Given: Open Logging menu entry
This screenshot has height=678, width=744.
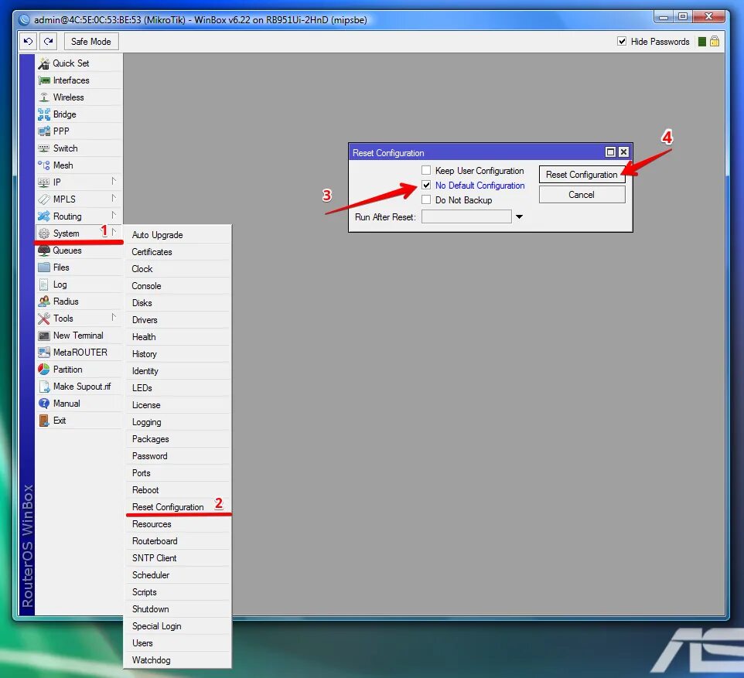Looking at the screenshot, I should coord(177,422).
